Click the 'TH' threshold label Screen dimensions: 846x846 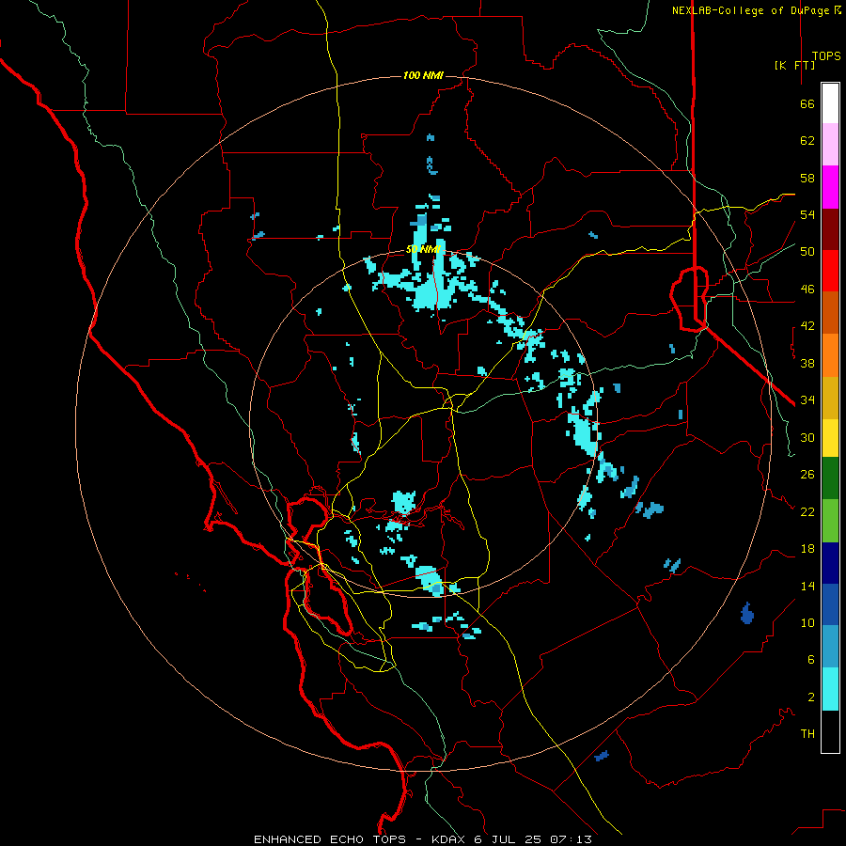point(807,734)
